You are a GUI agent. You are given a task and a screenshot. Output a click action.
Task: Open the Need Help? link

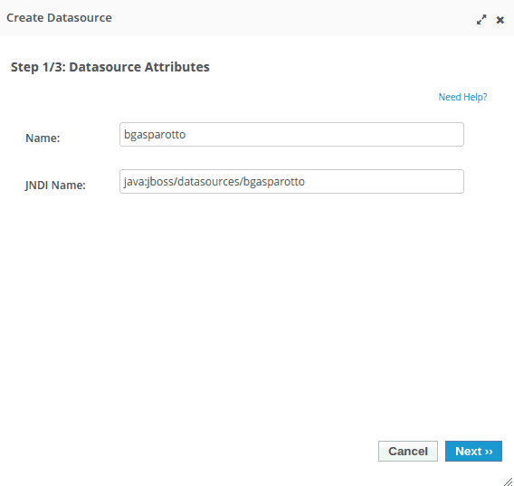tap(462, 97)
